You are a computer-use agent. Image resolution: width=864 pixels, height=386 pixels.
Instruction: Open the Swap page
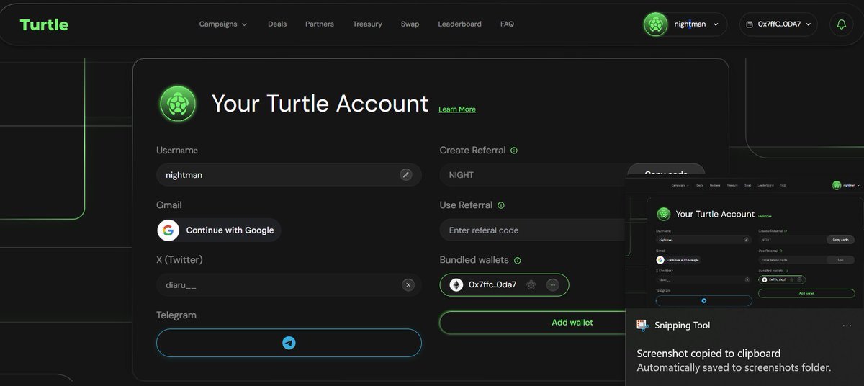410,24
